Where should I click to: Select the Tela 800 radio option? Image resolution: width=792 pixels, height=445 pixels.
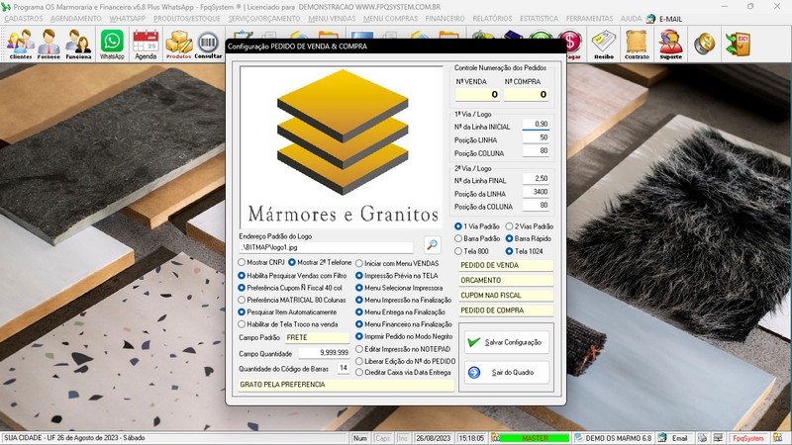click(x=458, y=251)
